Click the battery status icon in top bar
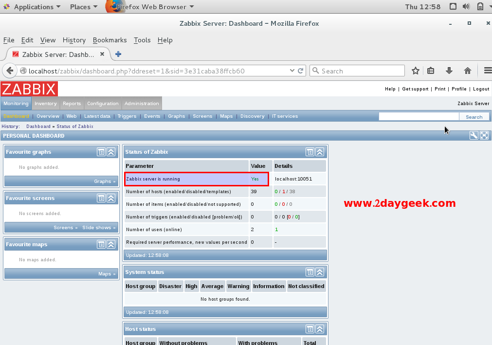The height and width of the screenshot is (345, 492). tap(480, 7)
